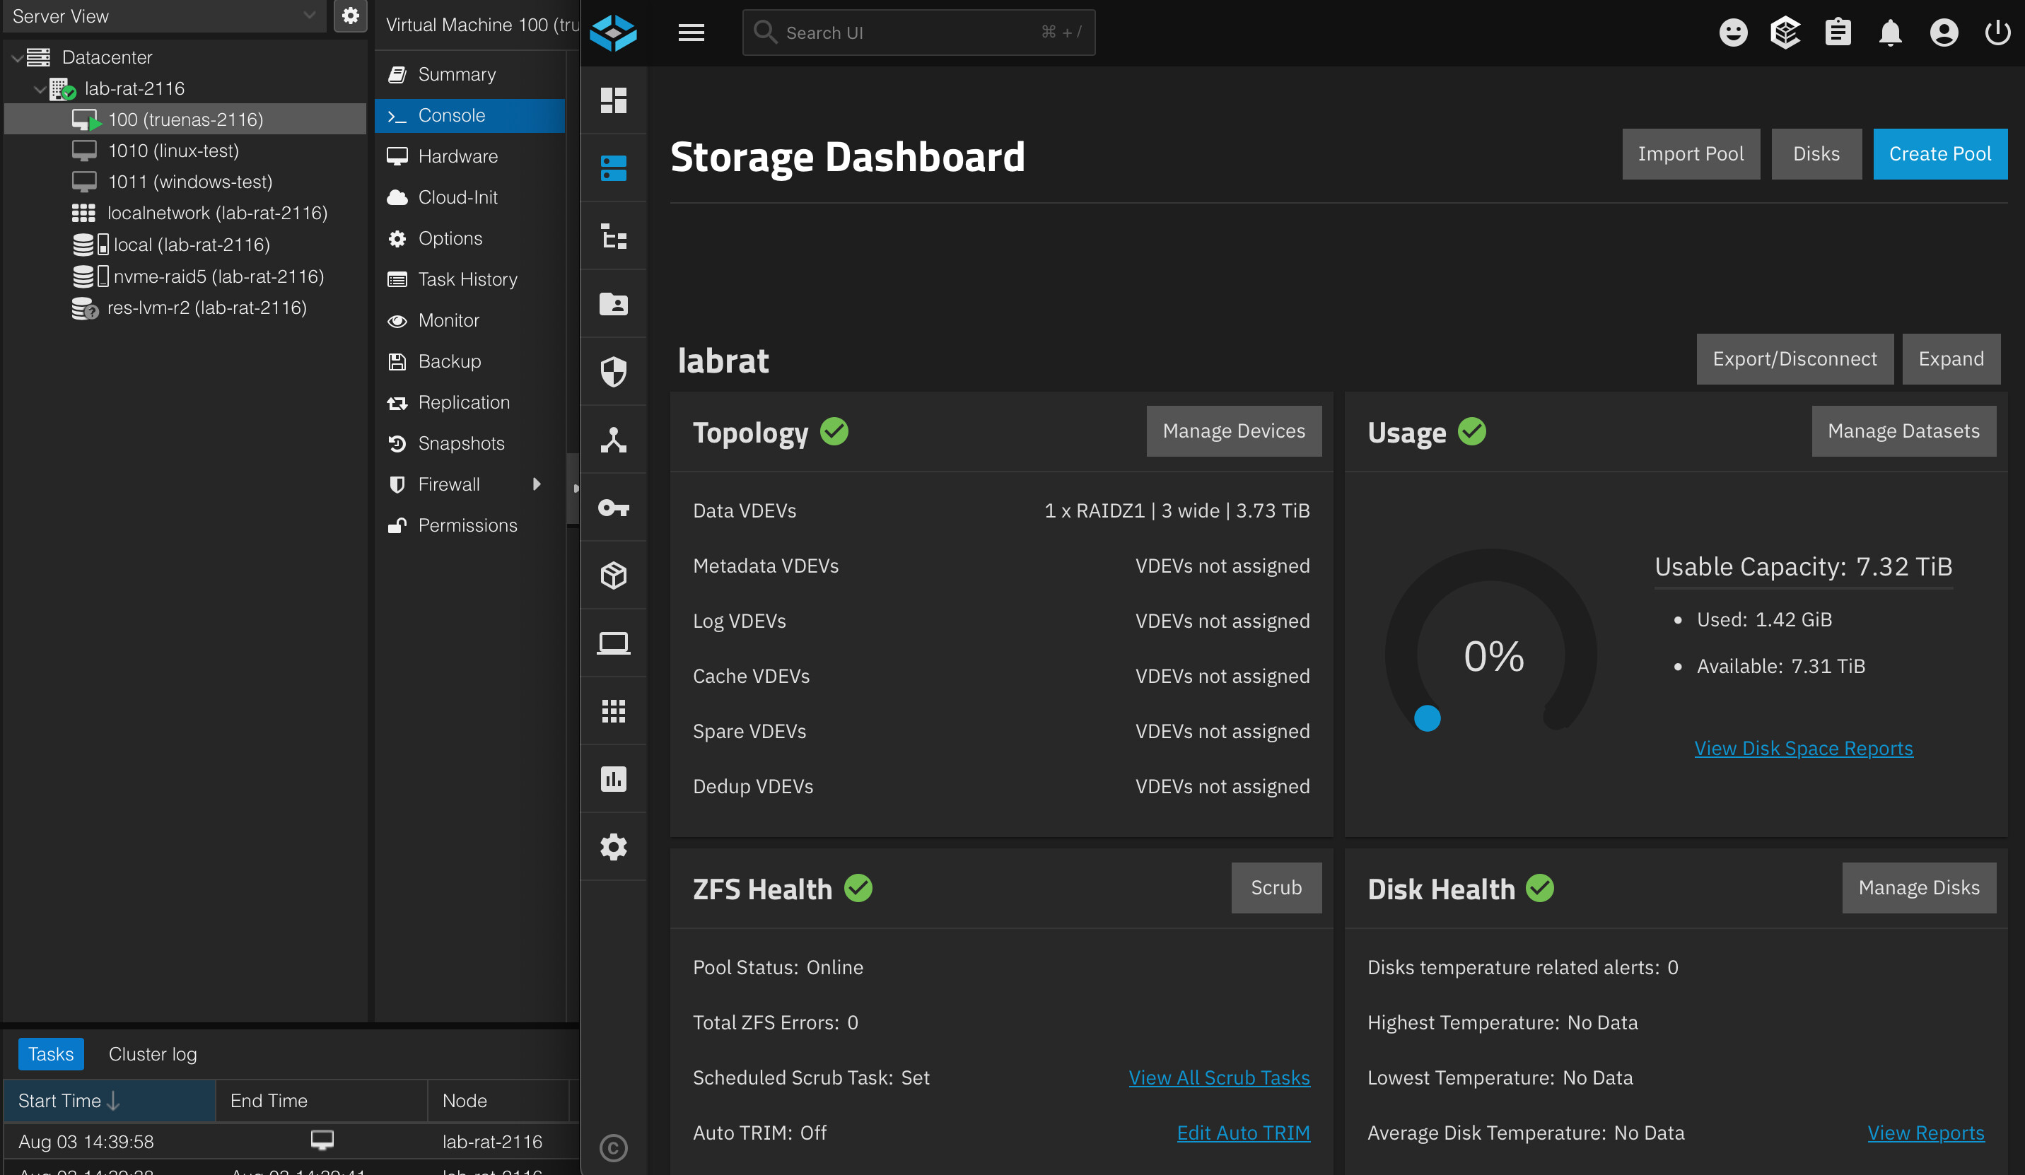Open the Virtualization laptop icon in sidebar
This screenshot has height=1175, width=2025.
coord(613,643)
